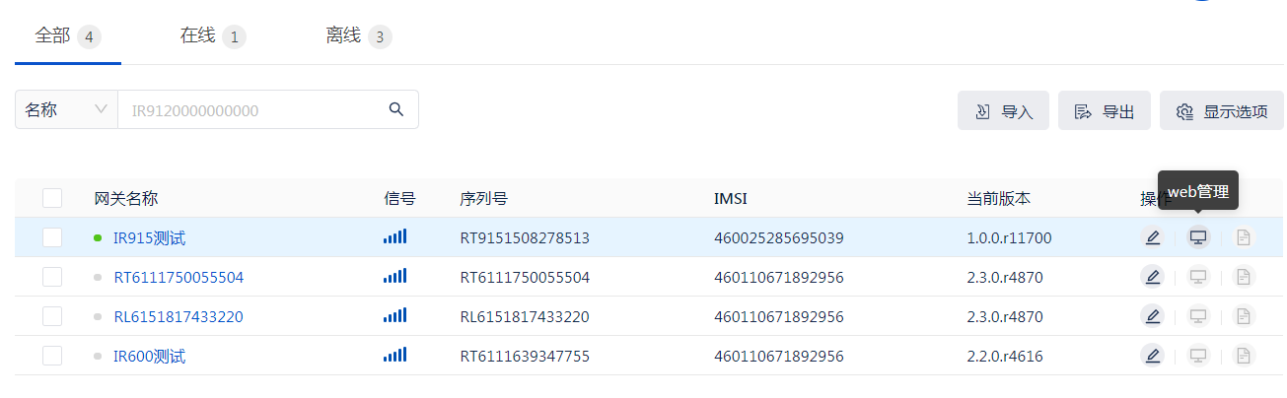Click web management monitor icon for IR600测试
1287x398 pixels.
tap(1198, 356)
